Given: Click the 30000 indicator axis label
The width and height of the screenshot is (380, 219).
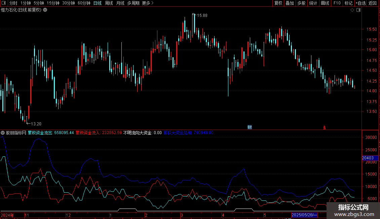Looking at the screenshot, I should tap(371, 137).
